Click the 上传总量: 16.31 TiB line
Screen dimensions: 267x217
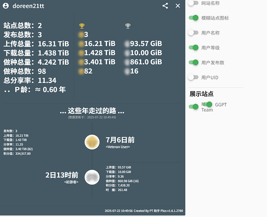click(36, 44)
